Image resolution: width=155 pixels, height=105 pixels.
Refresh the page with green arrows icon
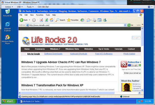coord(46,20)
